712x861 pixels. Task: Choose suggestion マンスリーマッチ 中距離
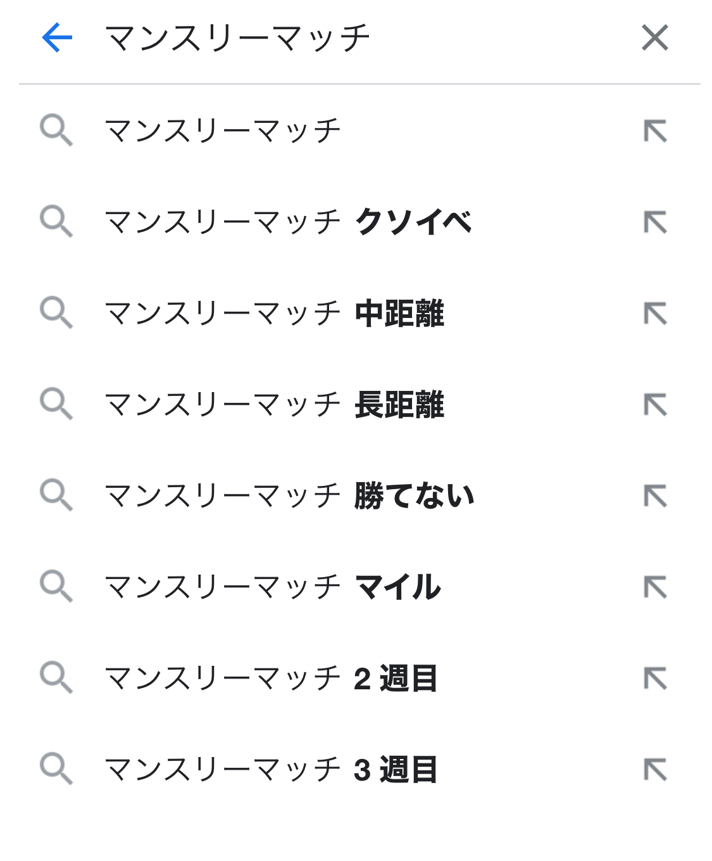click(274, 314)
